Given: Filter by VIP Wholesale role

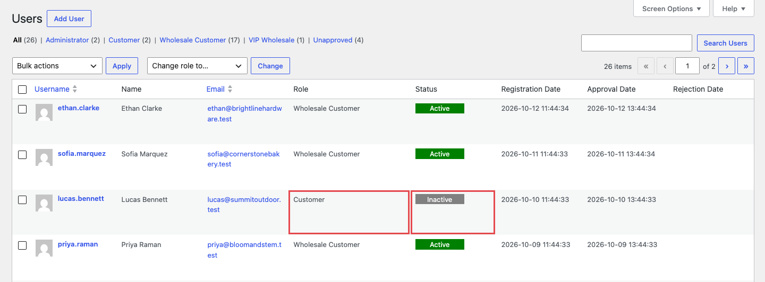Looking at the screenshot, I should (271, 40).
